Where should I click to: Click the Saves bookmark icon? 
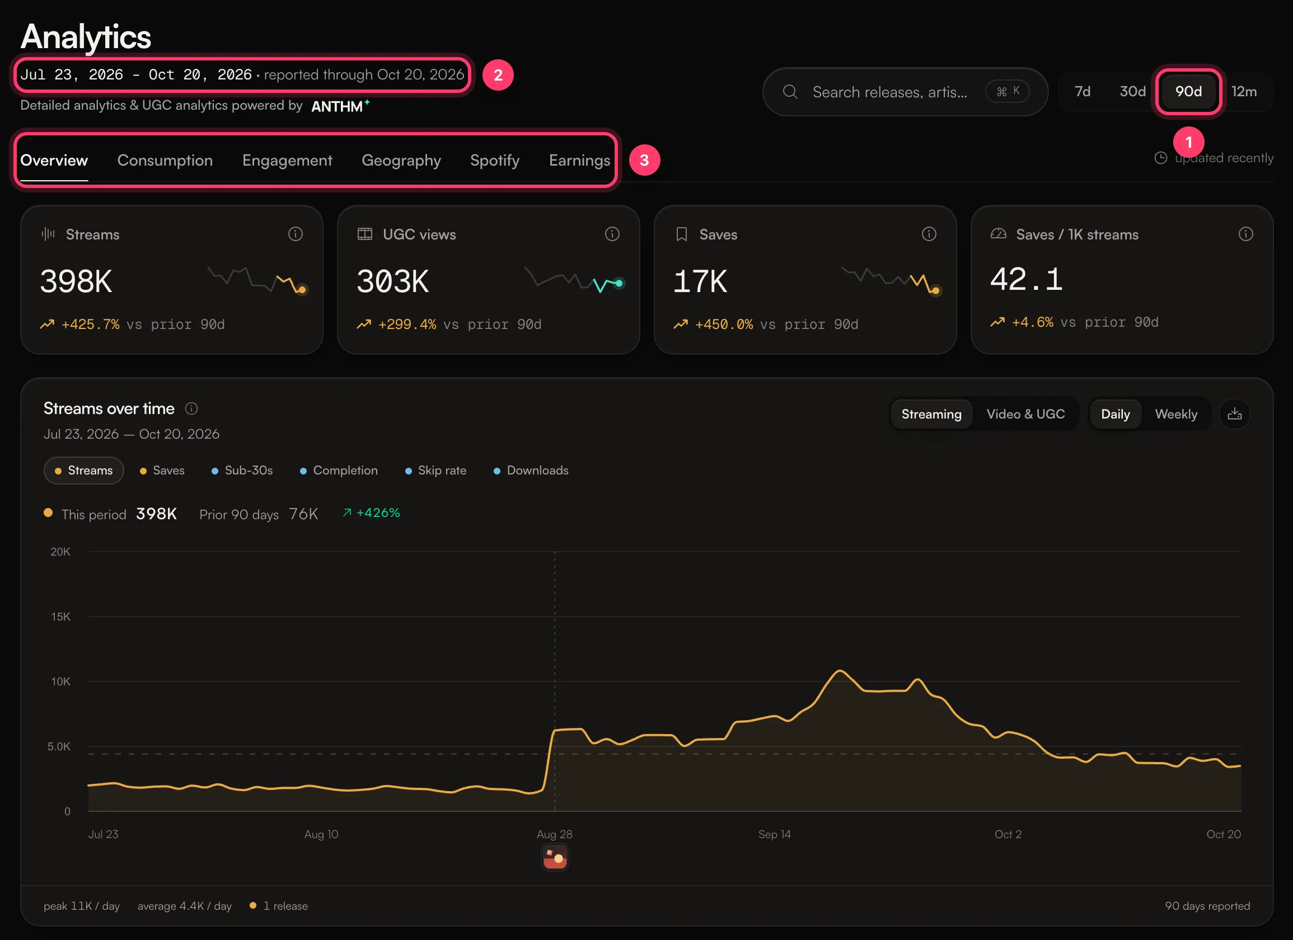point(681,234)
